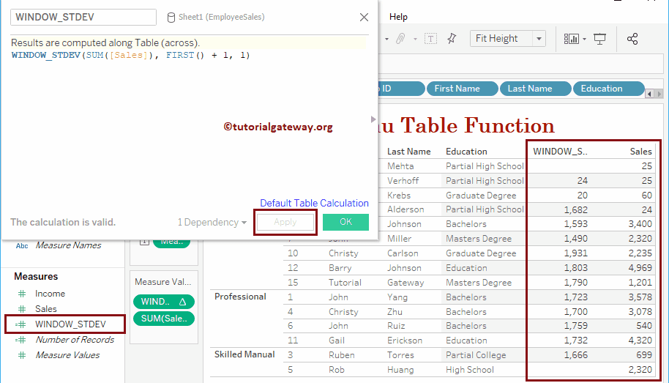Select the Huang last name cell
Image resolution: width=669 pixels, height=383 pixels.
[400, 370]
